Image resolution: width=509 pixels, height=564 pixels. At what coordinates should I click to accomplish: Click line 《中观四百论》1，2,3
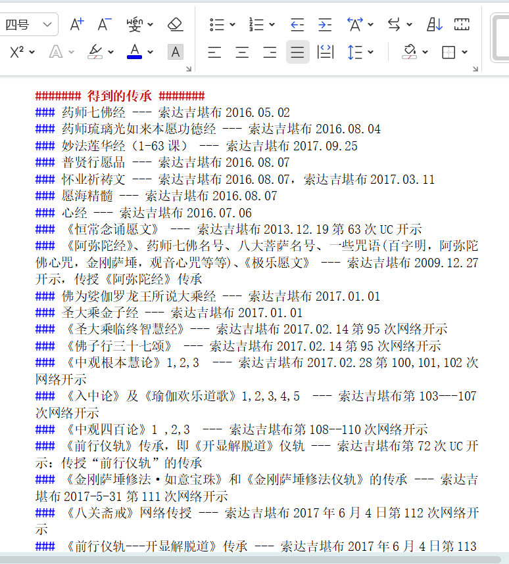click(231, 429)
